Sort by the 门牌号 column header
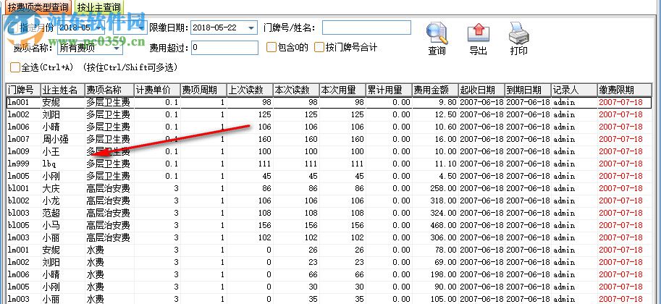This screenshot has width=661, height=304. coord(22,90)
